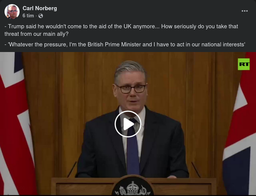Open Carl Norberg's profile picture
This screenshot has width=256, height=196.
click(12, 12)
